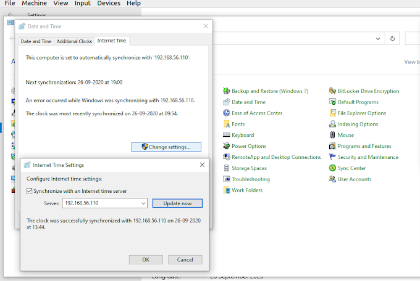Click the Power Options icon
The image size is (420, 281).
coord(226,146)
